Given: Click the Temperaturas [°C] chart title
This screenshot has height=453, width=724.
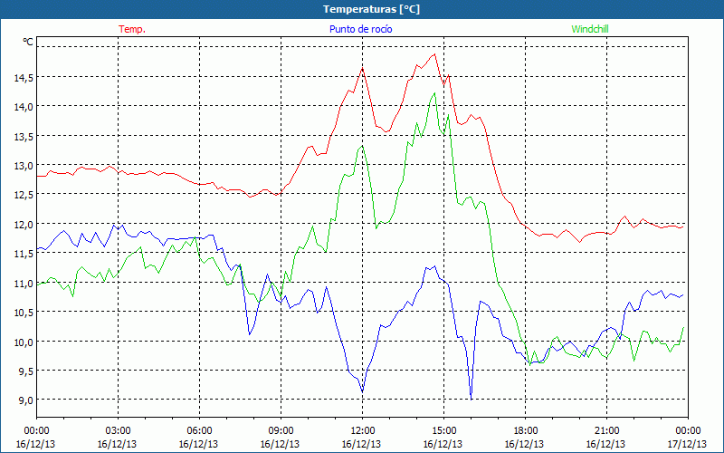Looking at the screenshot, I should pos(371,9).
